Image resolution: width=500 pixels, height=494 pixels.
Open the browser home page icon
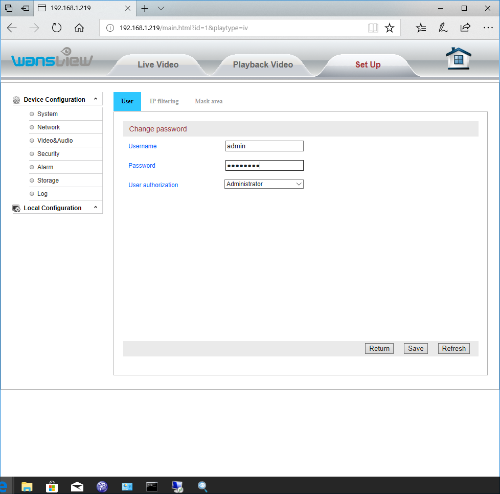[79, 28]
